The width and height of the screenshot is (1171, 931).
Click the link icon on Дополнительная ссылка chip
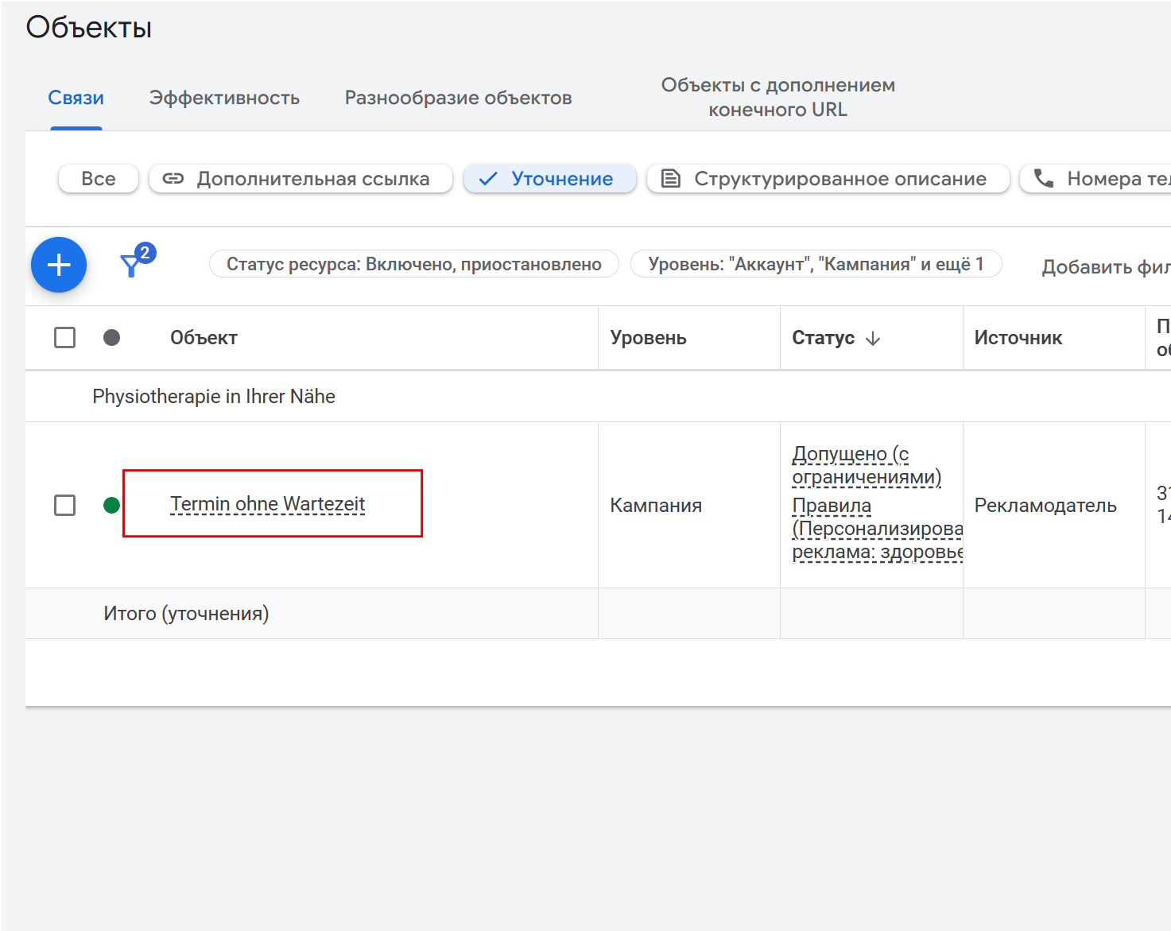[173, 179]
